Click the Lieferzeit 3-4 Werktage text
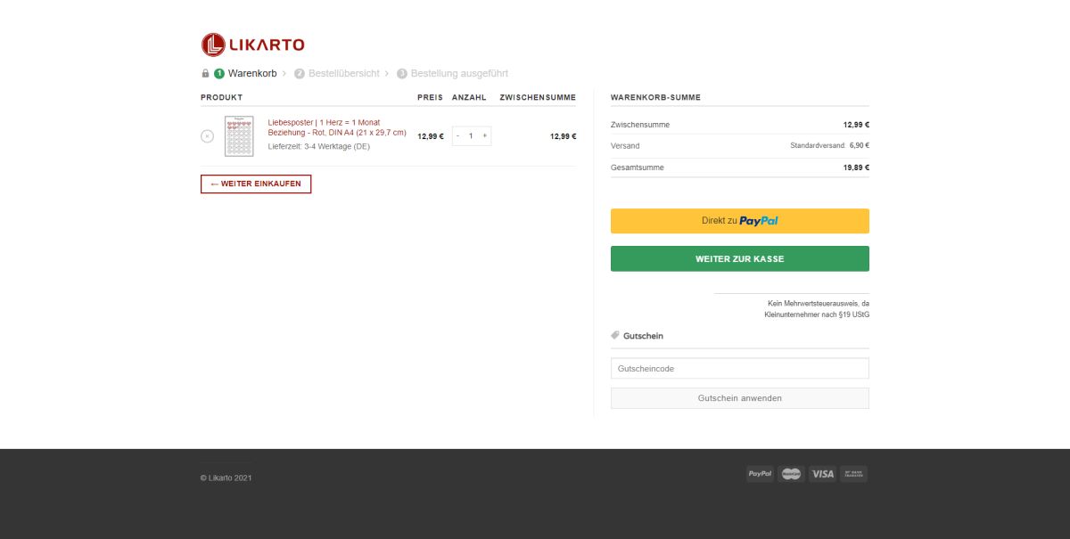Image resolution: width=1070 pixels, height=539 pixels. tap(318, 147)
